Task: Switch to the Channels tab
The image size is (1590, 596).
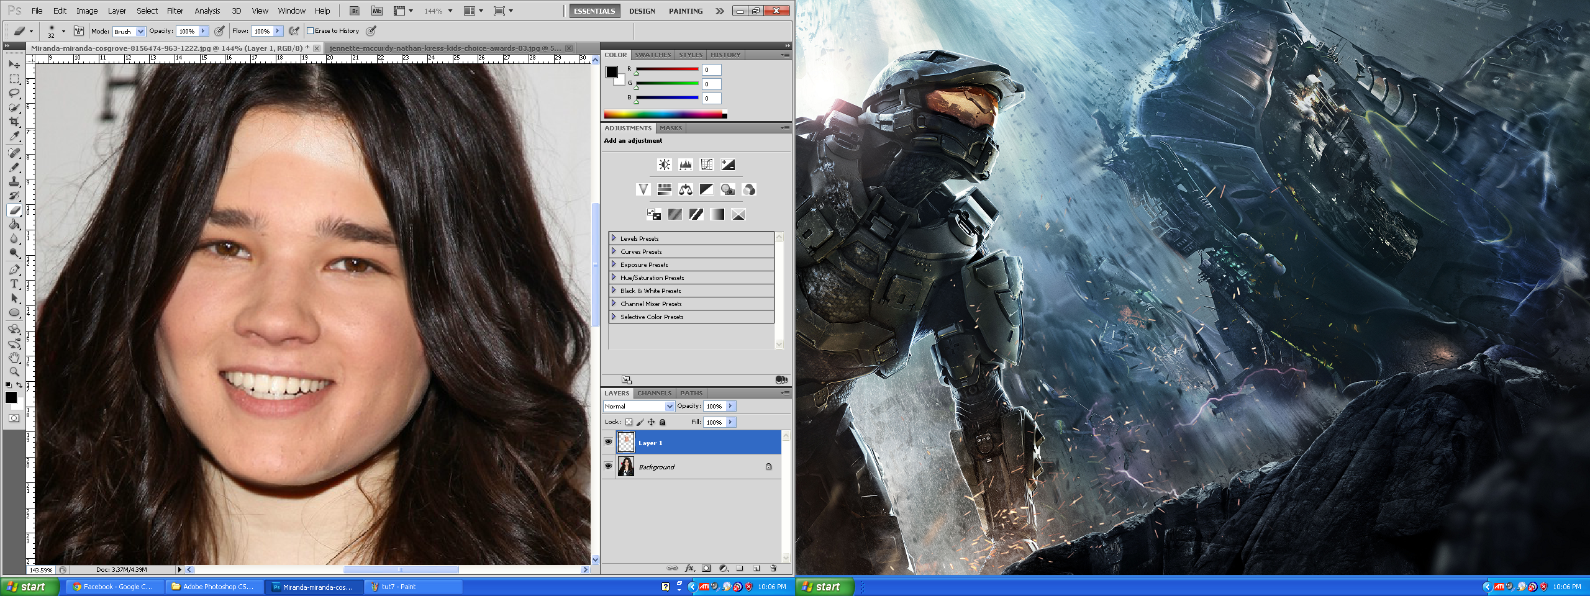Action: tap(654, 393)
